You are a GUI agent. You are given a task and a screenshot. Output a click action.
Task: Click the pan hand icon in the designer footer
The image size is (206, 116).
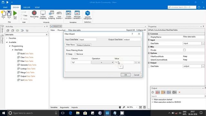point(120,107)
